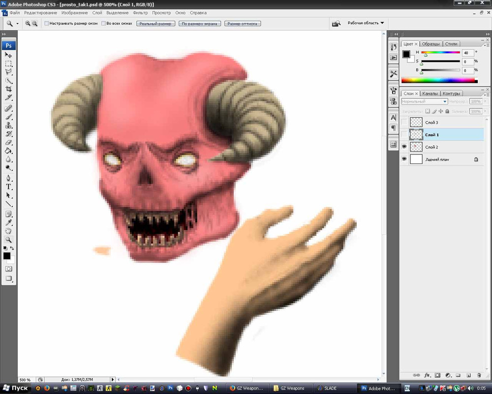This screenshot has width=492, height=394.
Task: Enable 'Во всех окнах' checkbox
Action: pyautogui.click(x=103, y=23)
